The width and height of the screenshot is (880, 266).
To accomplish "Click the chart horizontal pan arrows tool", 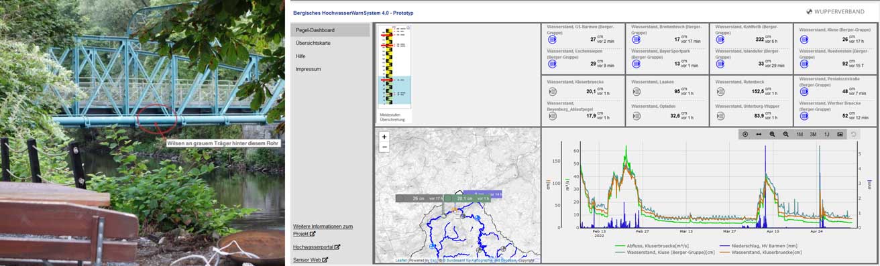I will [x=759, y=134].
